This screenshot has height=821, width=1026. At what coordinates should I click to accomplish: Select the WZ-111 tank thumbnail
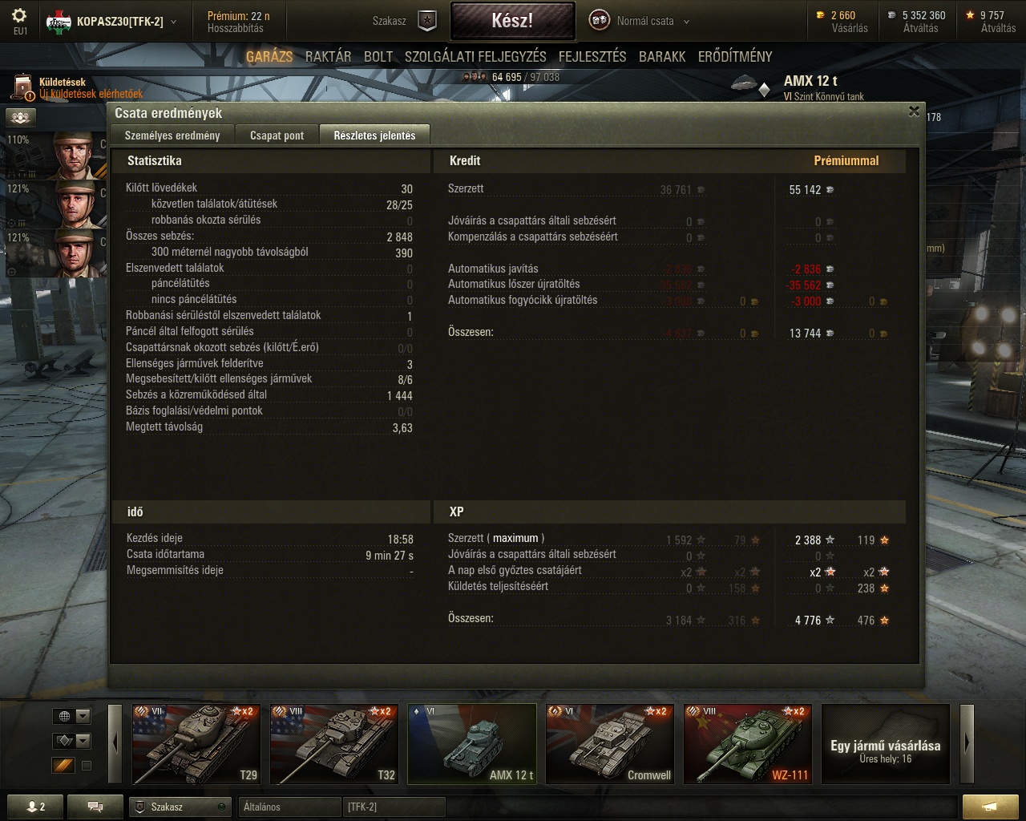click(748, 744)
